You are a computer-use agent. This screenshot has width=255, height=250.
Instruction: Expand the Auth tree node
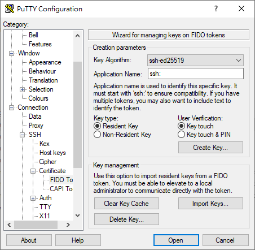point(33,198)
